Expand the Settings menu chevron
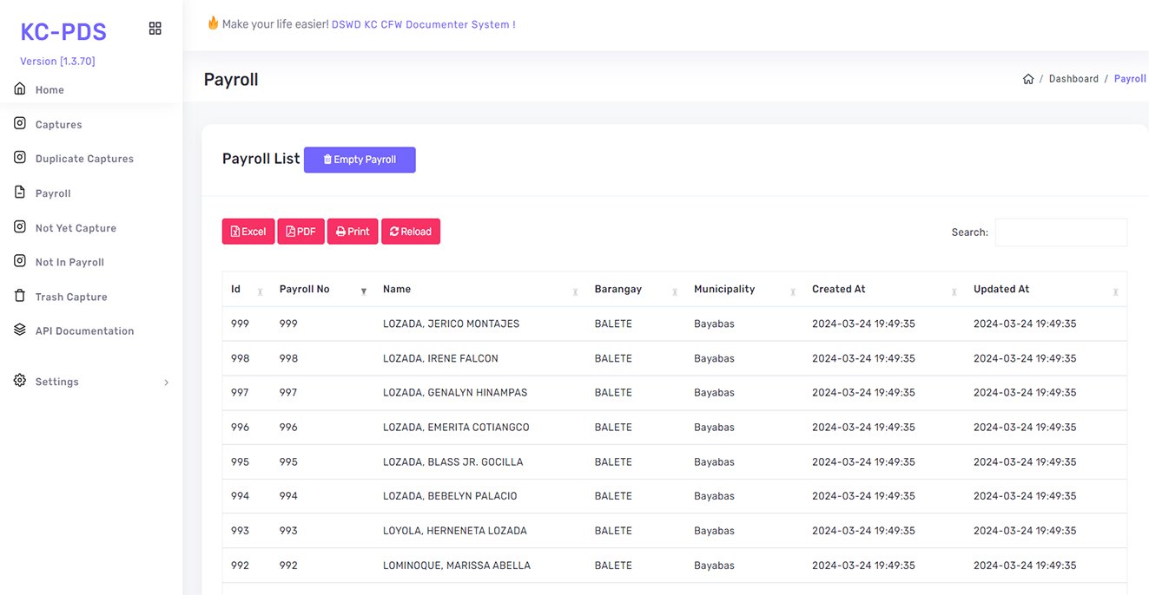The image size is (1149, 595). pyautogui.click(x=166, y=382)
